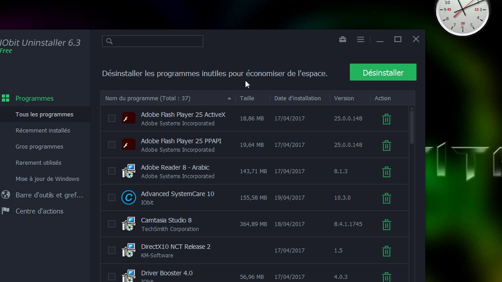
Task: Click the flag icon for Centre d'actions
Action: (x=5, y=211)
